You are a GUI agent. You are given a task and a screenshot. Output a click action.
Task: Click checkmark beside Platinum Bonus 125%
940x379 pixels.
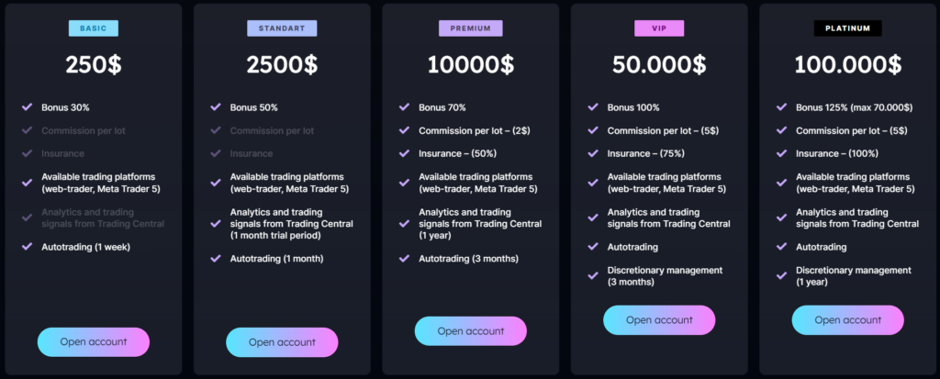(781, 107)
